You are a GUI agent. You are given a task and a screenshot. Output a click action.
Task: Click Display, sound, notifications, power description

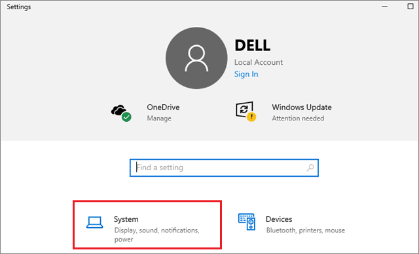[x=157, y=234]
